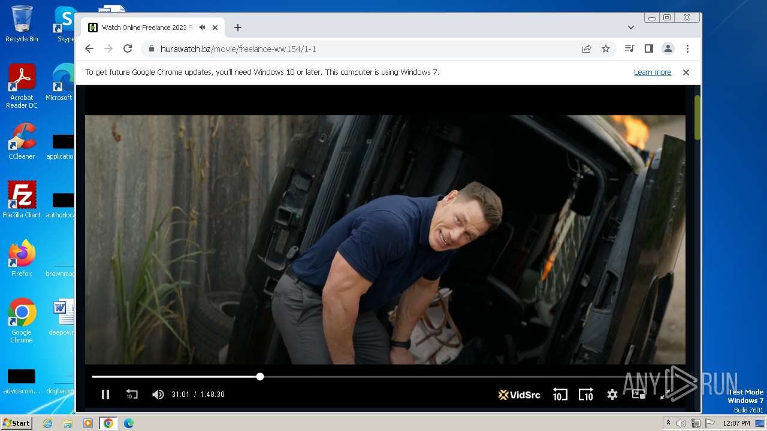Viewport: 767px width, 431px height.
Task: Enter fullscreen video mode
Action: (665, 394)
